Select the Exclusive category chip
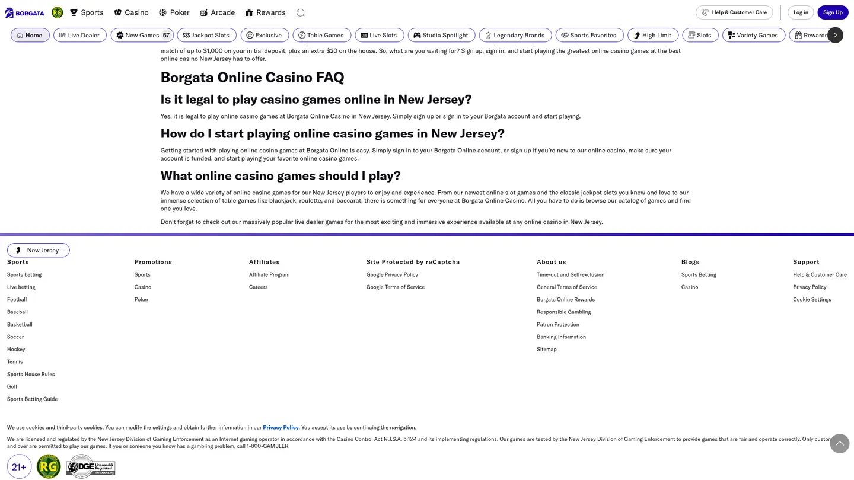The image size is (854, 480). tap(265, 35)
